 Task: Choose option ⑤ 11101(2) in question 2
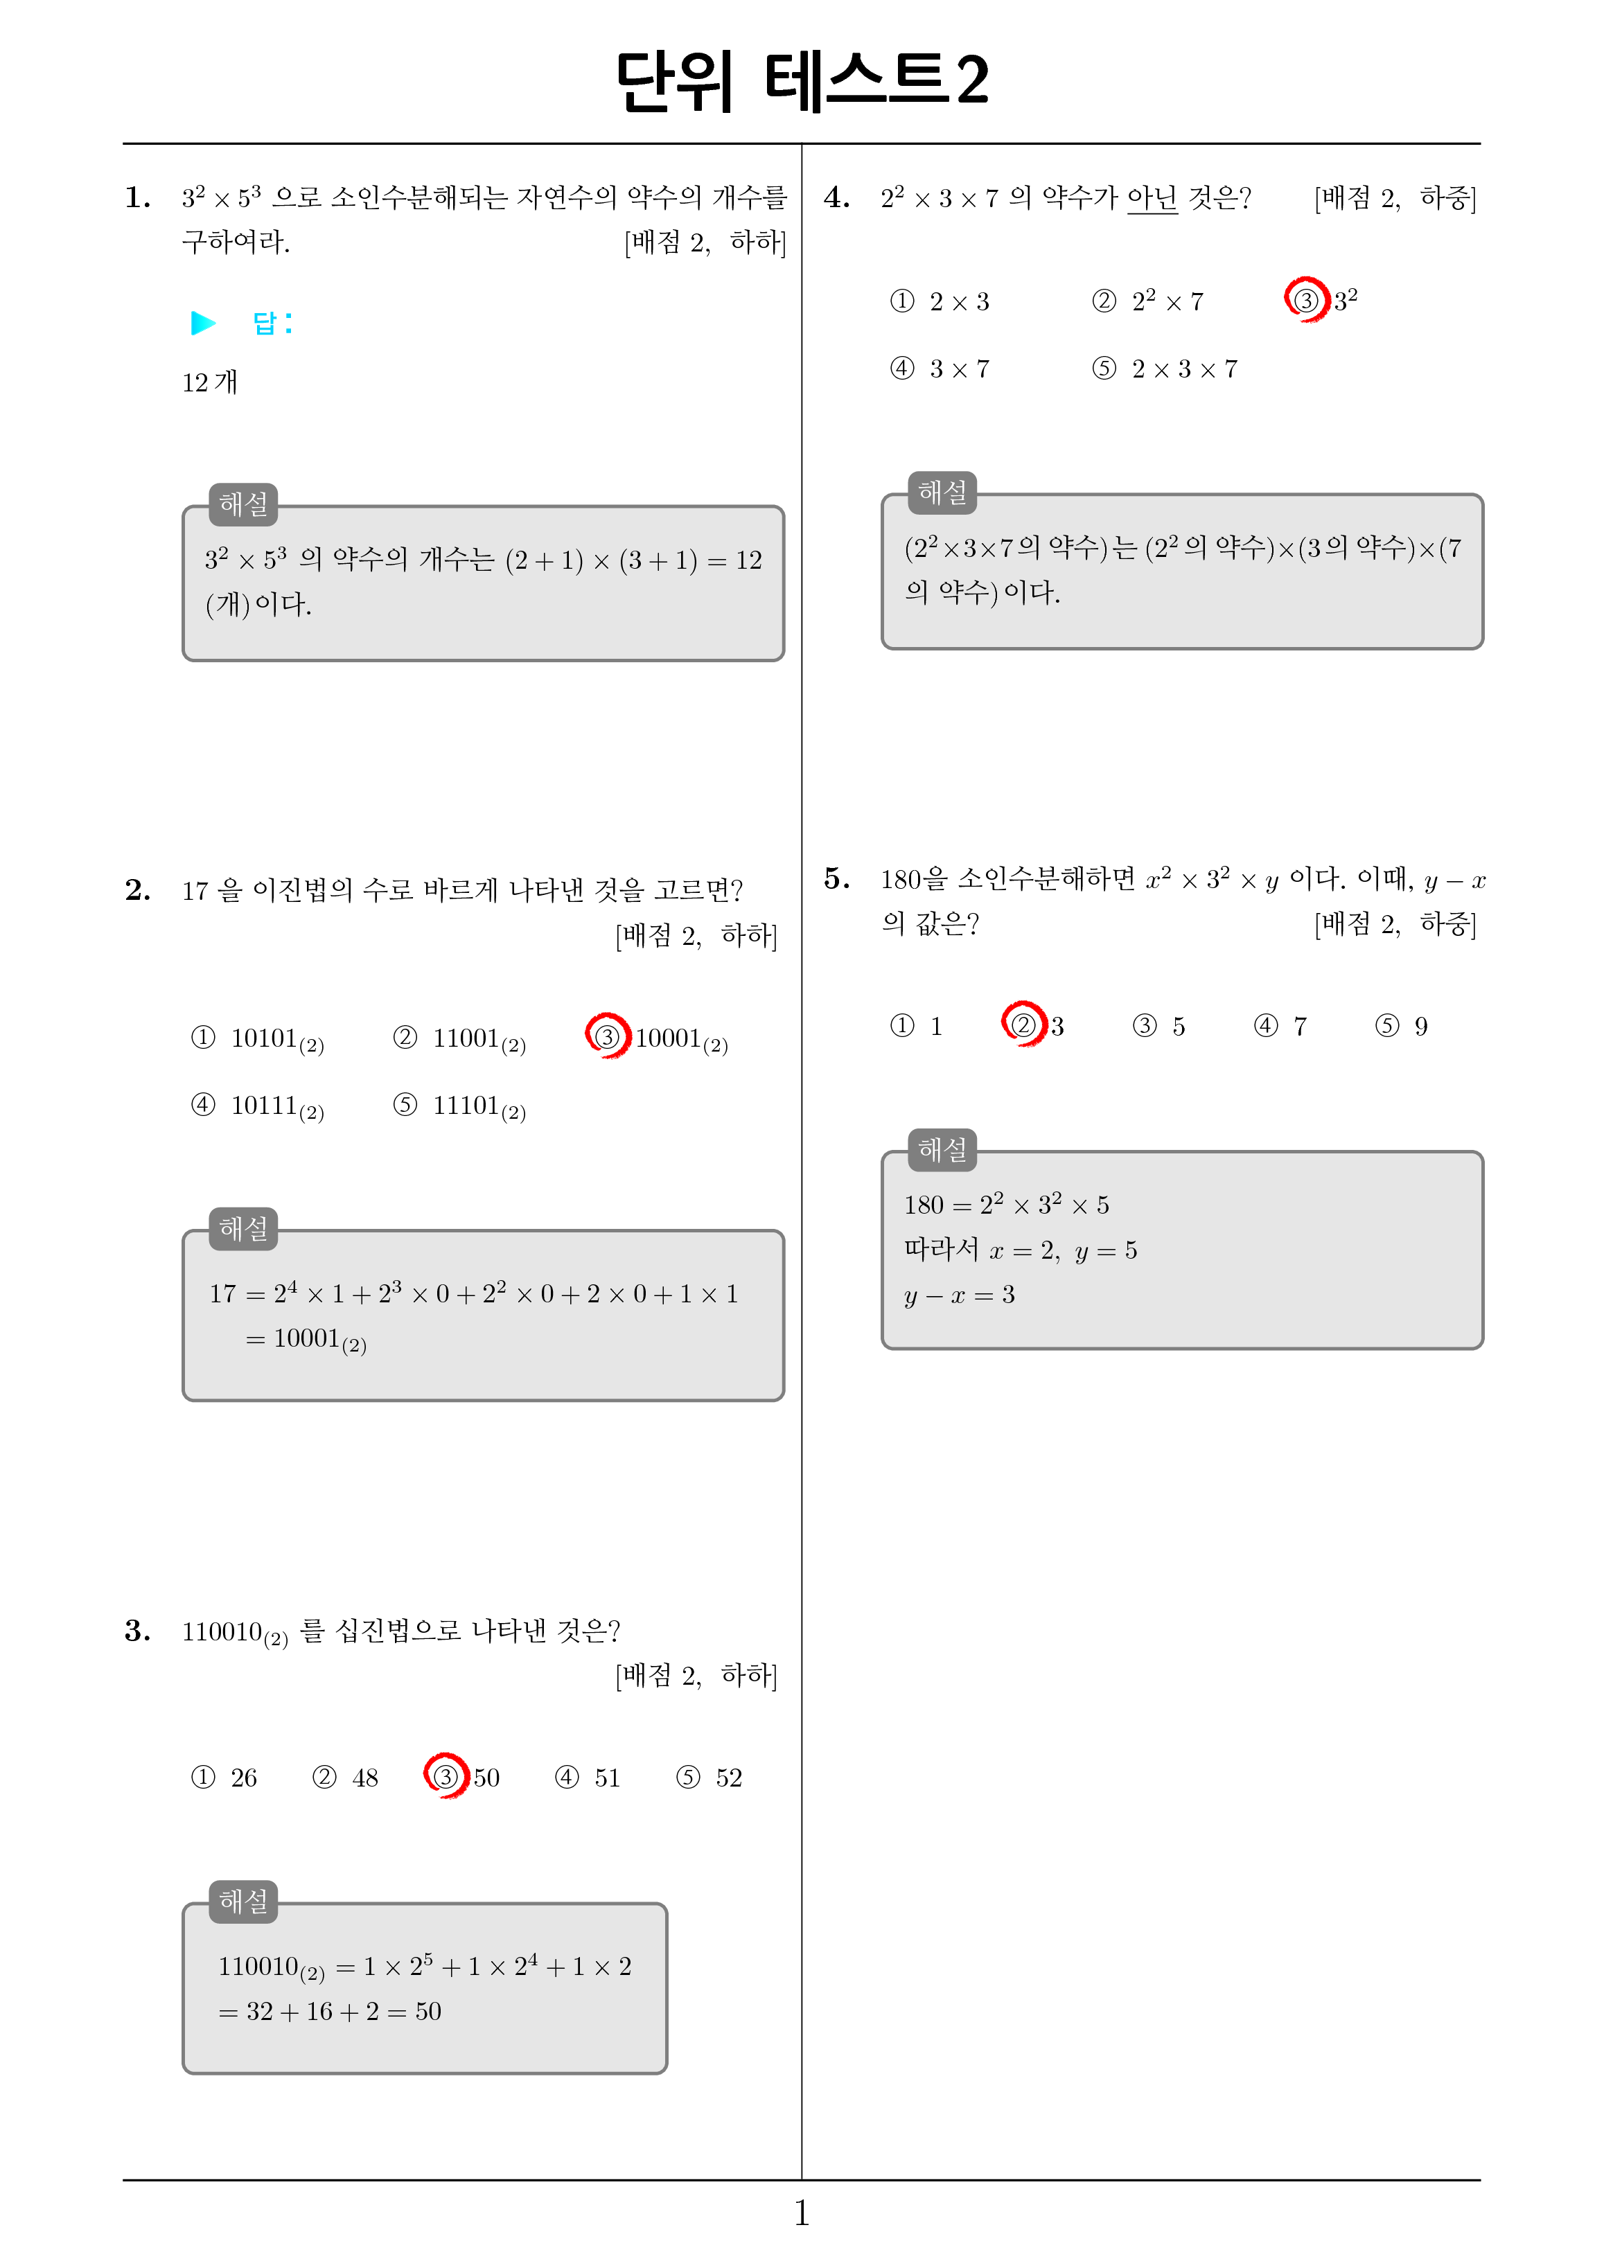click(x=459, y=1106)
